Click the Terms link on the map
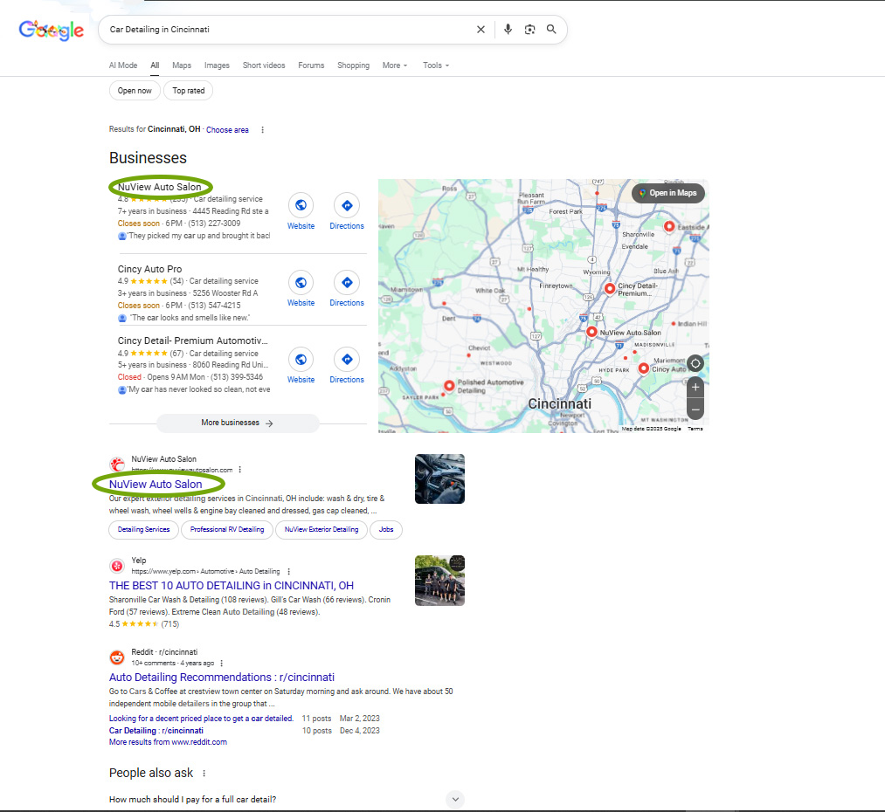The width and height of the screenshot is (885, 812). point(695,429)
